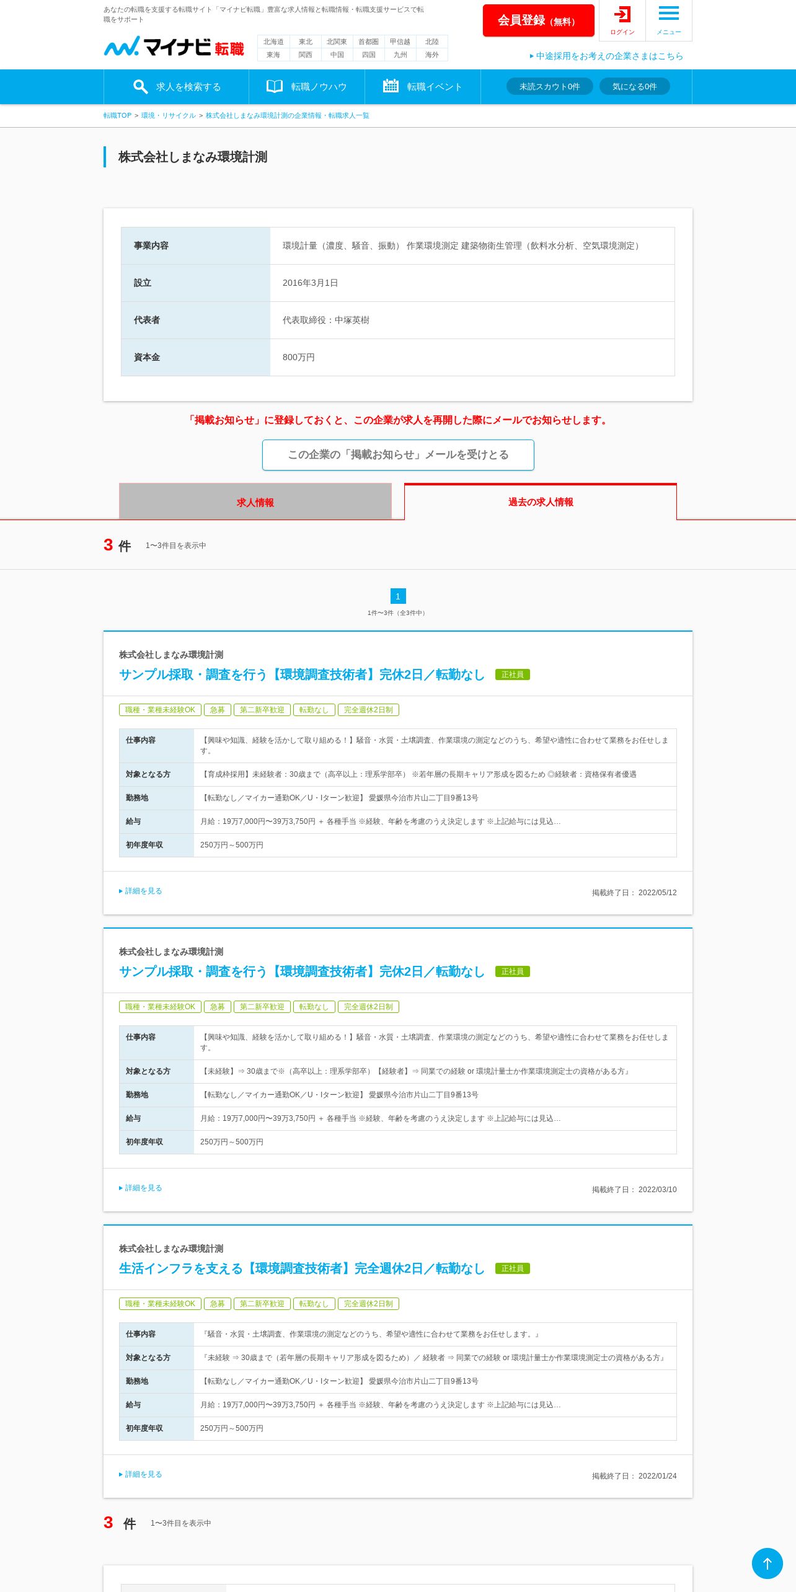Click 詳細を見る for the 2022/01/24 listing
The width and height of the screenshot is (796, 1592).
(x=141, y=1474)
